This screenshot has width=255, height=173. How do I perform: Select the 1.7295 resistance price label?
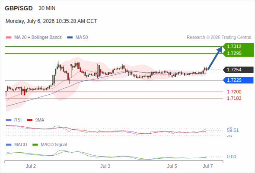(x=238, y=53)
